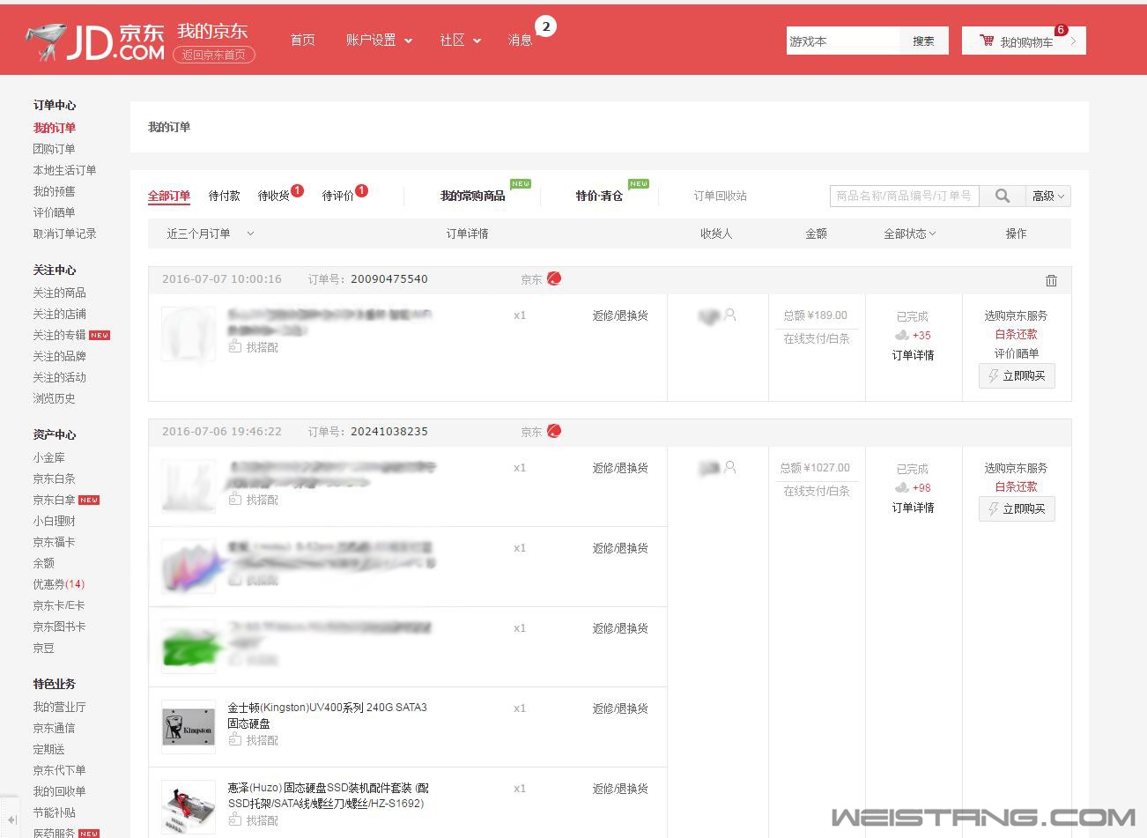The height and width of the screenshot is (838, 1147).
Task: Click 立即购买 for order 20241038235
Action: [x=1017, y=509]
